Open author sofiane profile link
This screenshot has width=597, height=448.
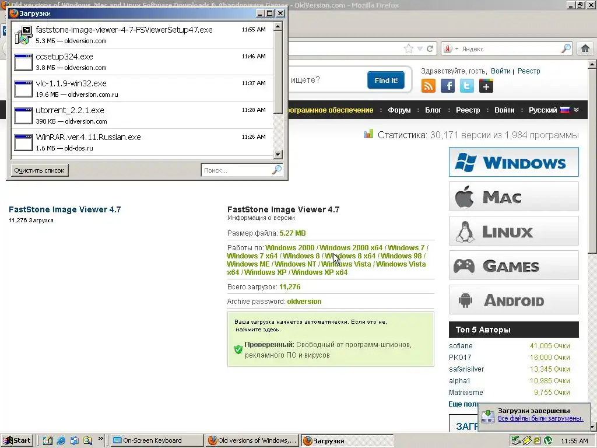click(x=461, y=345)
